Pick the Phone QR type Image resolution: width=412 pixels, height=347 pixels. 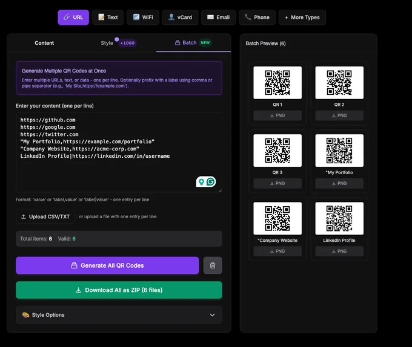tap(257, 18)
